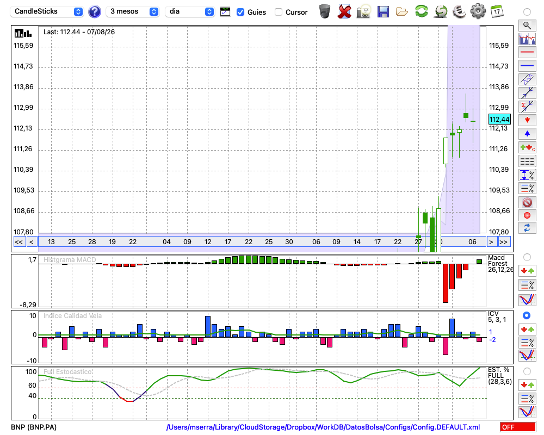Open a file with the folder icon
Viewport: 544px width, 435px height.
click(402, 11)
